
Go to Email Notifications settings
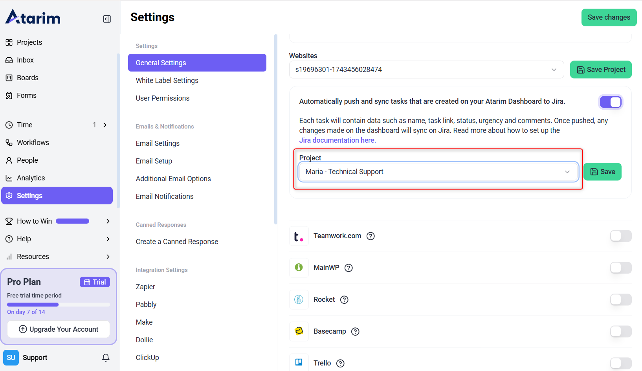point(165,197)
